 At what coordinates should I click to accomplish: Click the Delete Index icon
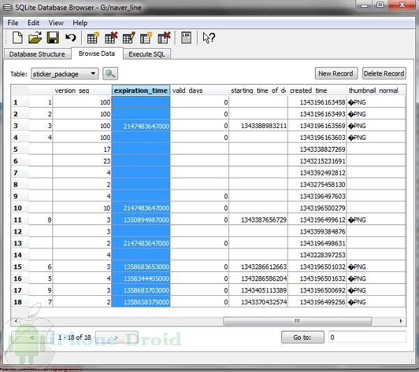(164, 38)
